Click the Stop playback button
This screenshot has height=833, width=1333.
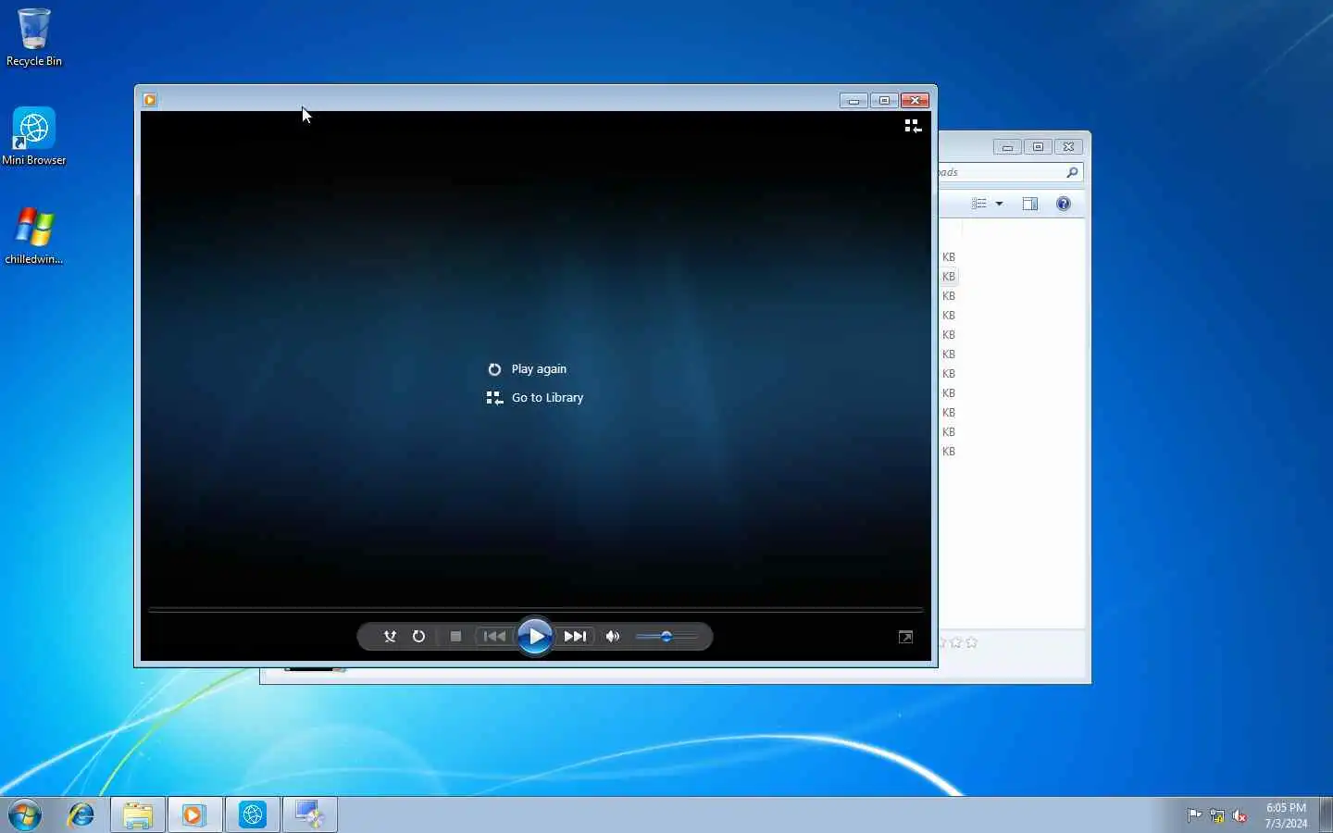pyautogui.click(x=455, y=637)
